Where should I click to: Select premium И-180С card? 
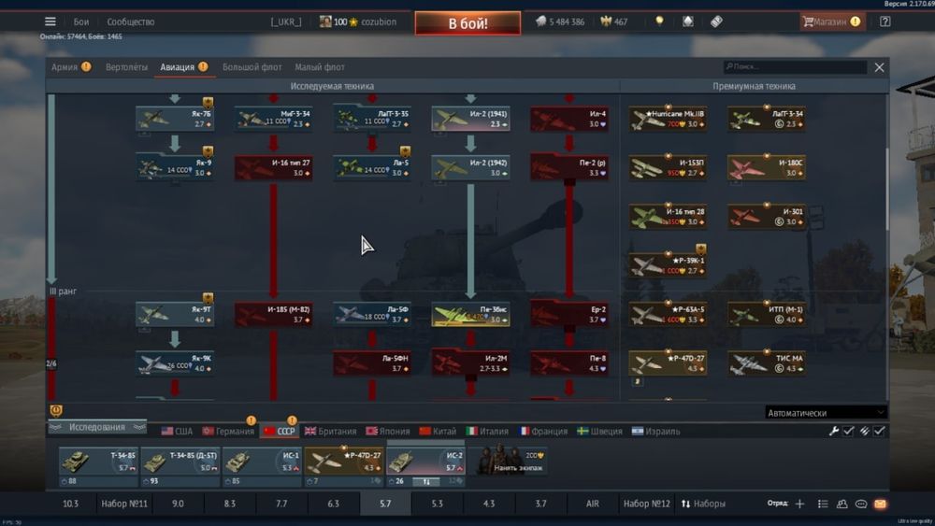pos(767,167)
